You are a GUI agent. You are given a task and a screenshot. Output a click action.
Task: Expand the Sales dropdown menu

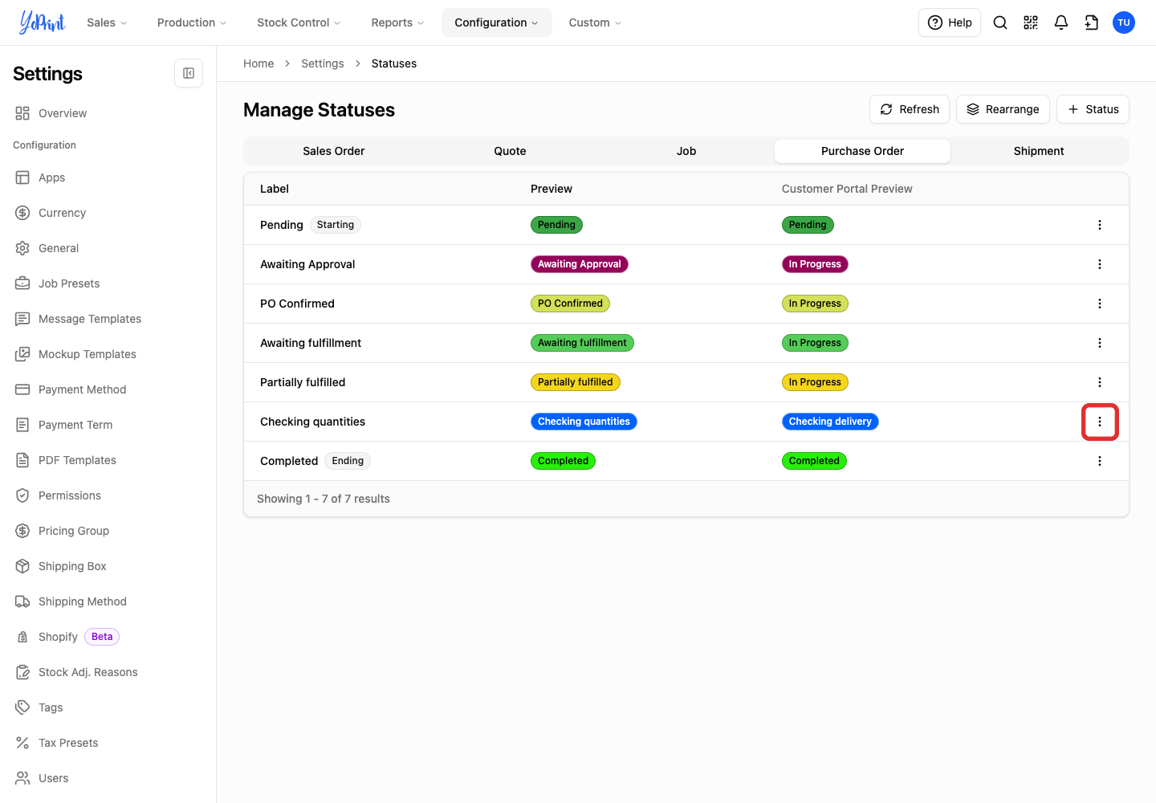[x=107, y=22]
